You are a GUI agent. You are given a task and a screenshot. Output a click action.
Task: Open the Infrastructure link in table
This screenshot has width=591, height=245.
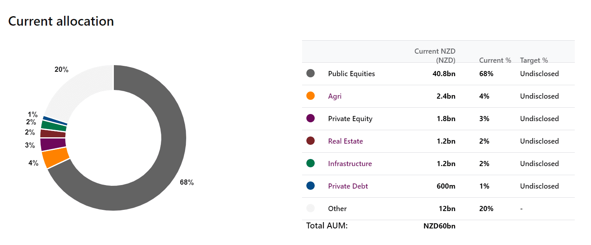(350, 164)
